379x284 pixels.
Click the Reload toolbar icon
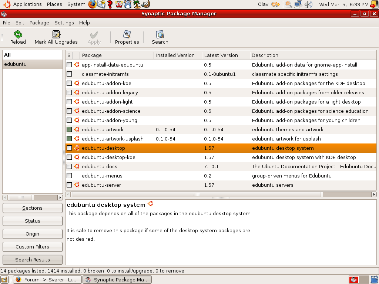(18, 34)
